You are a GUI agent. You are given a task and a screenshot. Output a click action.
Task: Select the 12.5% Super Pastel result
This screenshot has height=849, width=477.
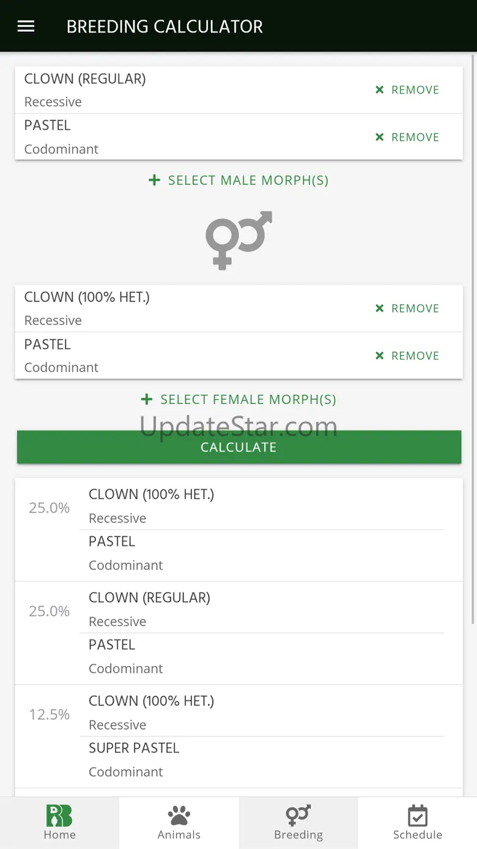pos(239,736)
